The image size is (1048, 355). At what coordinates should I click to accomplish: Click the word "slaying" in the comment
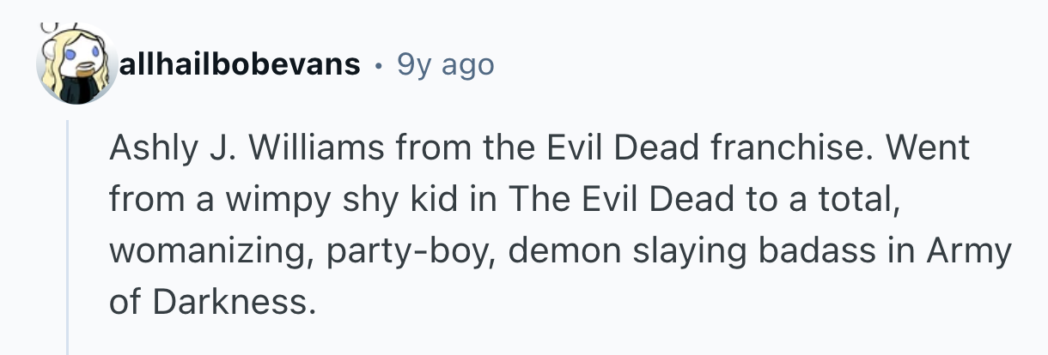[671, 251]
